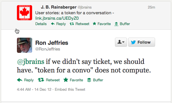Open the 25m timestamp on Rainsberger's tweet
Viewport: 172px width, 103px height.
151,7
